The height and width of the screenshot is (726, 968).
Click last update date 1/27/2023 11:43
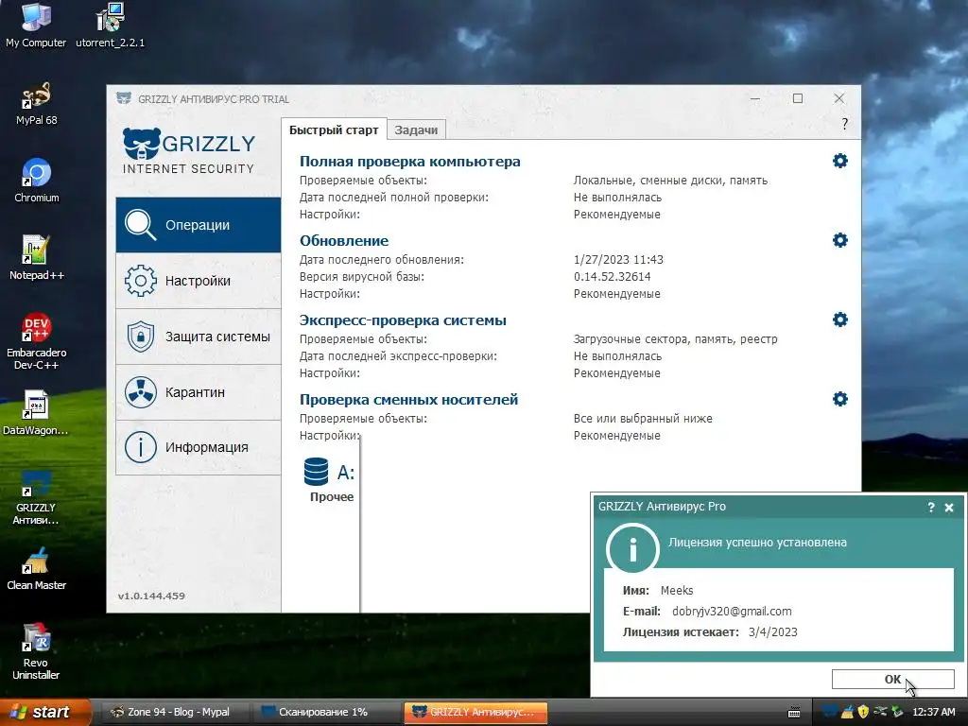(x=618, y=259)
